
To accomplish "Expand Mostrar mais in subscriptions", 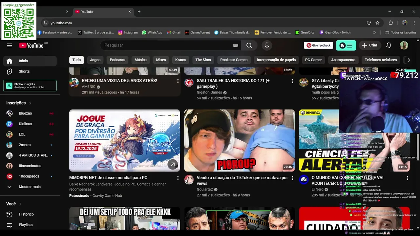I will (30, 187).
